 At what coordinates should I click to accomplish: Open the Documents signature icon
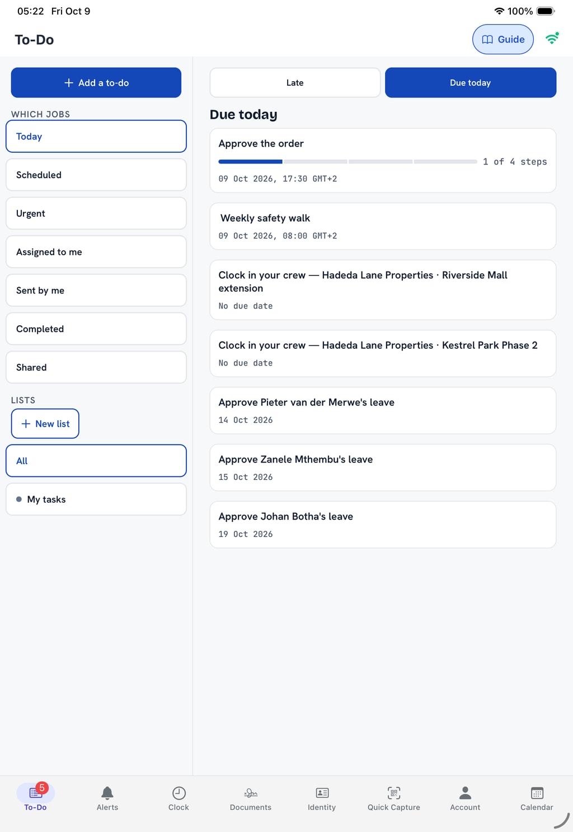(x=251, y=792)
